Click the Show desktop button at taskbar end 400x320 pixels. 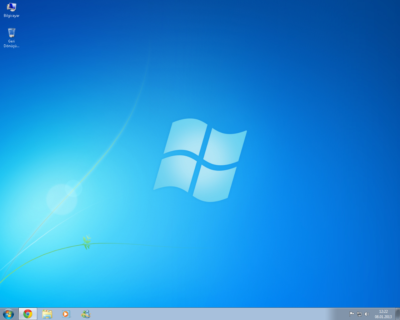(x=397, y=314)
